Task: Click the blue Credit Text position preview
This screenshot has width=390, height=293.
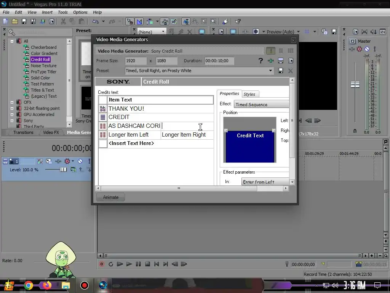Action: (250, 146)
